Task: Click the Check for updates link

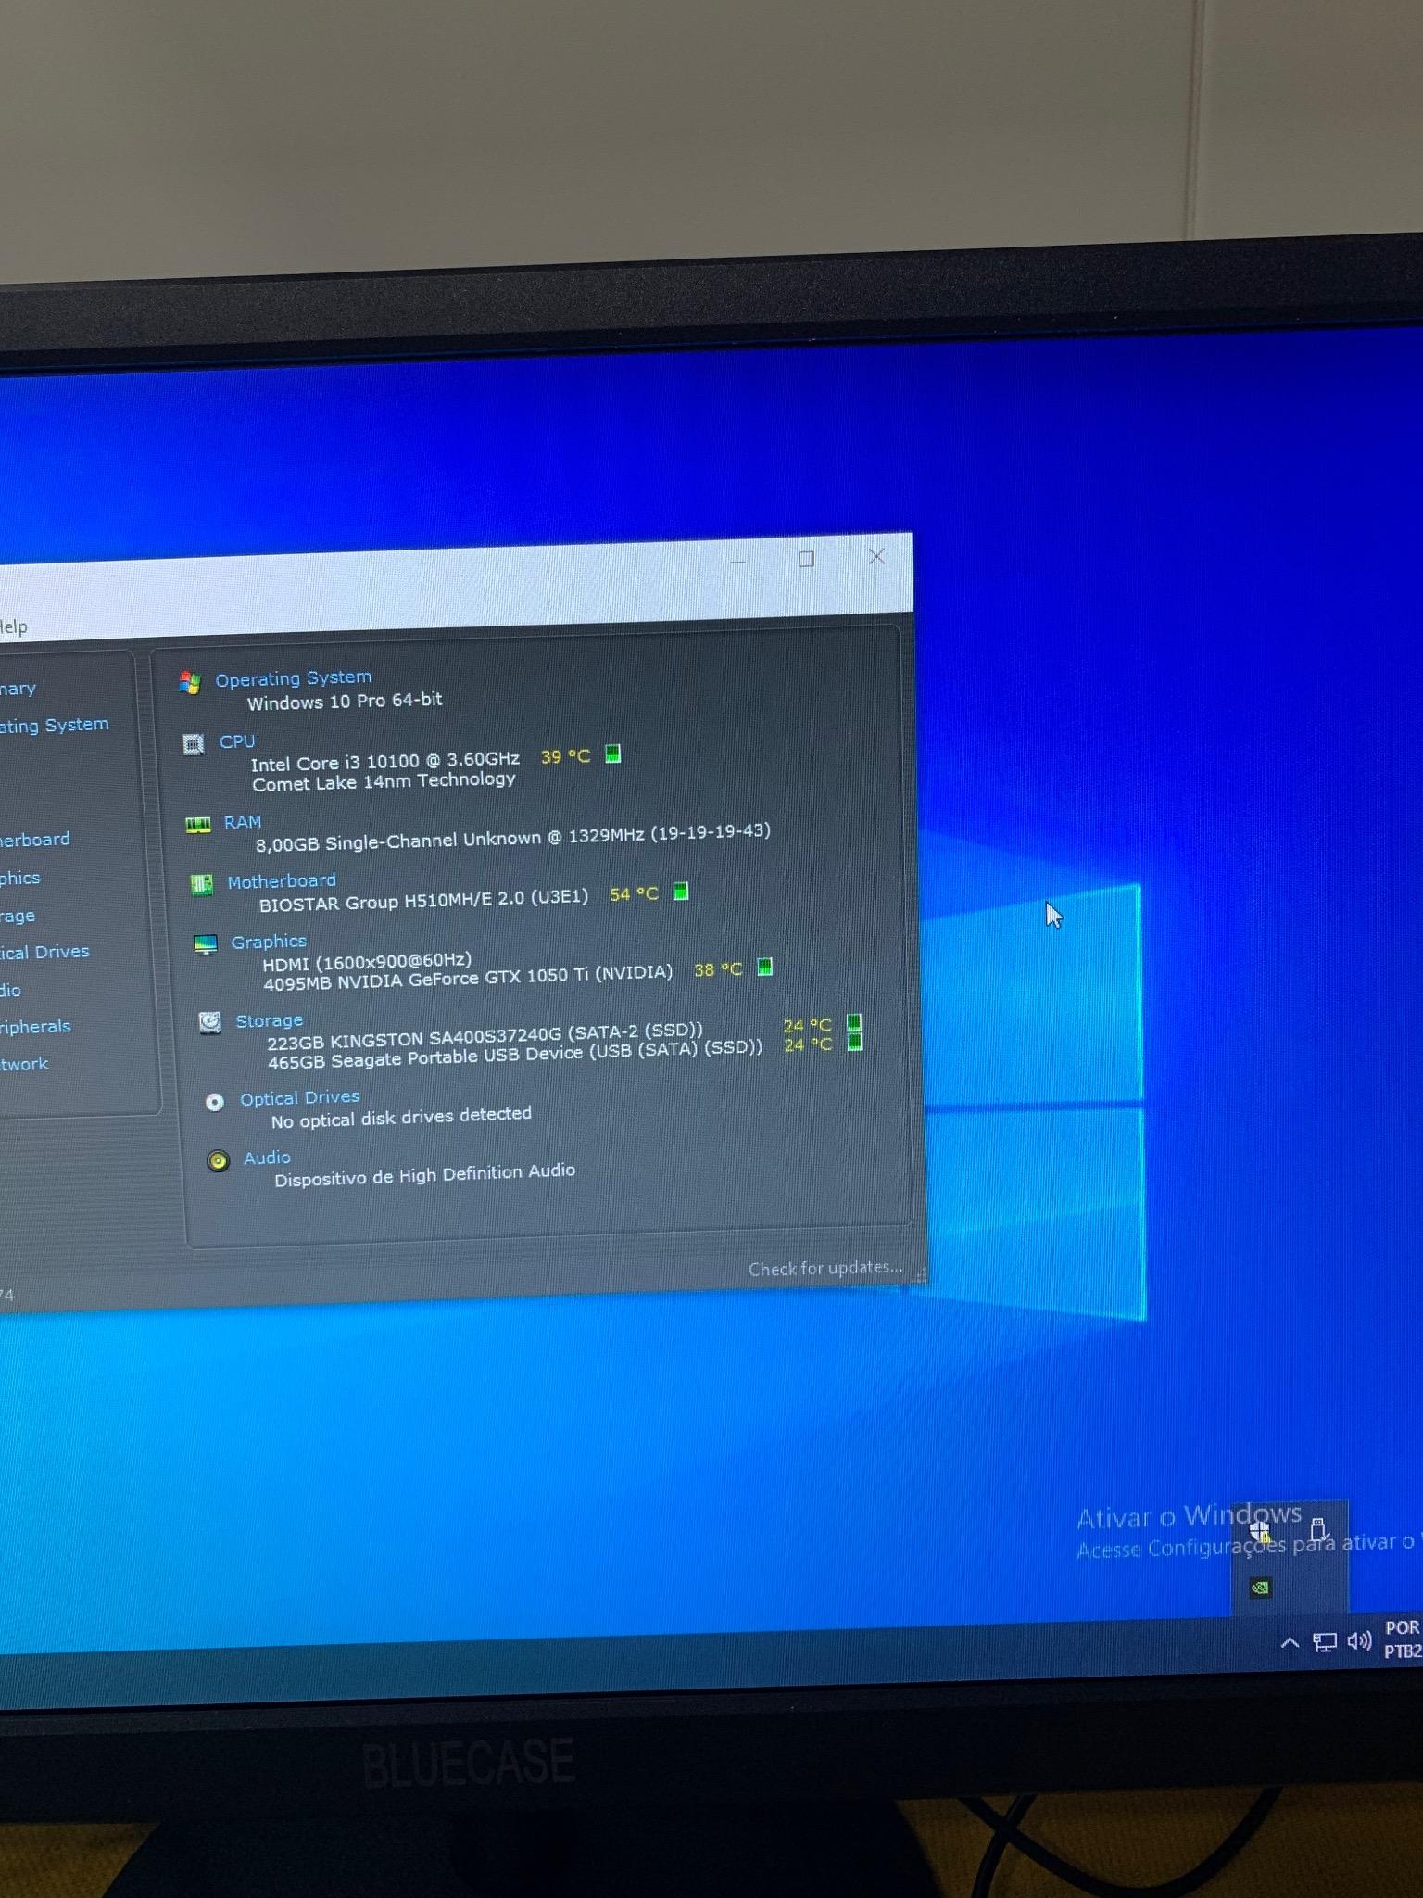Action: (825, 1268)
